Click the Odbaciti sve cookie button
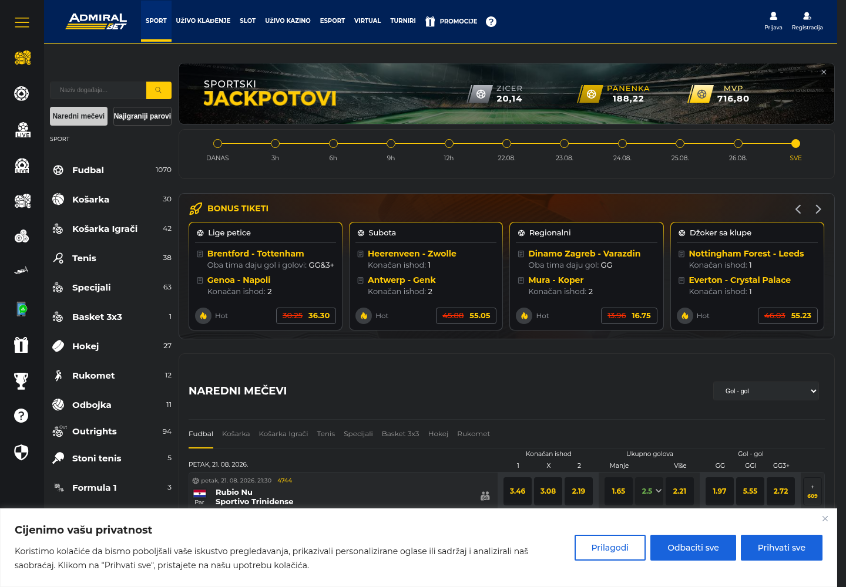846x587 pixels. click(693, 548)
